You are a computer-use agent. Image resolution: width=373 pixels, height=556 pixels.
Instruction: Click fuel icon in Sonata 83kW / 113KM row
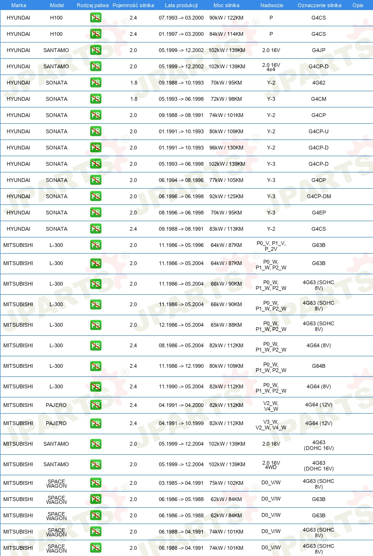coord(96,229)
